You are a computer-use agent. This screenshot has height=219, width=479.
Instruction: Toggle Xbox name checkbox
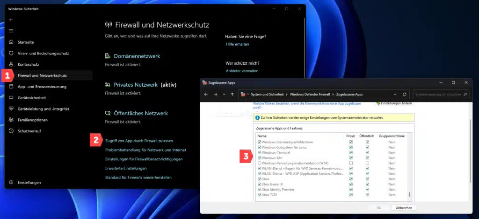pos(259,179)
